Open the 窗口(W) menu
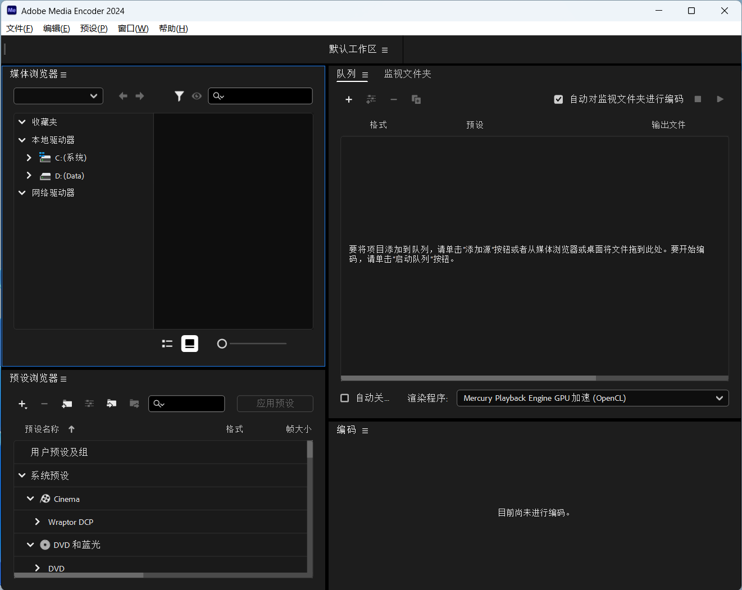The image size is (742, 590). pyautogui.click(x=133, y=29)
